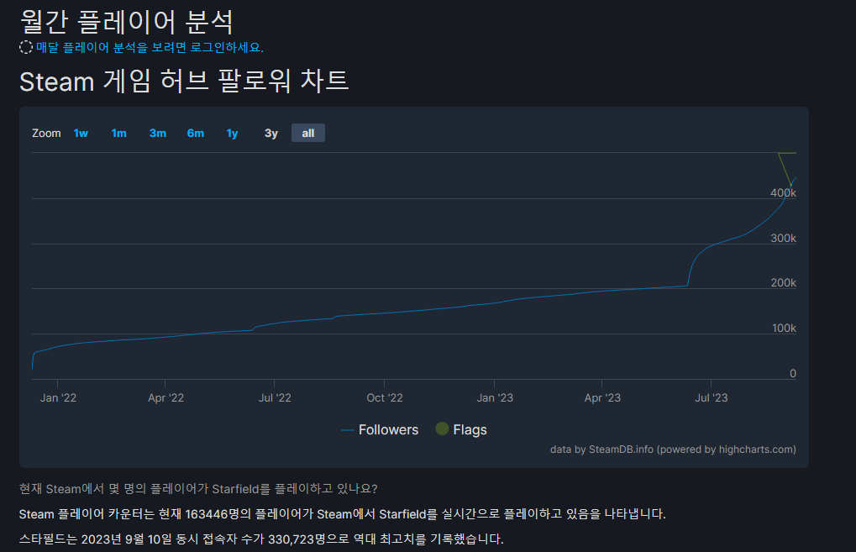Click the 'Jul '22' x-axis label
Image resolution: width=856 pixels, height=552 pixels.
[275, 398]
